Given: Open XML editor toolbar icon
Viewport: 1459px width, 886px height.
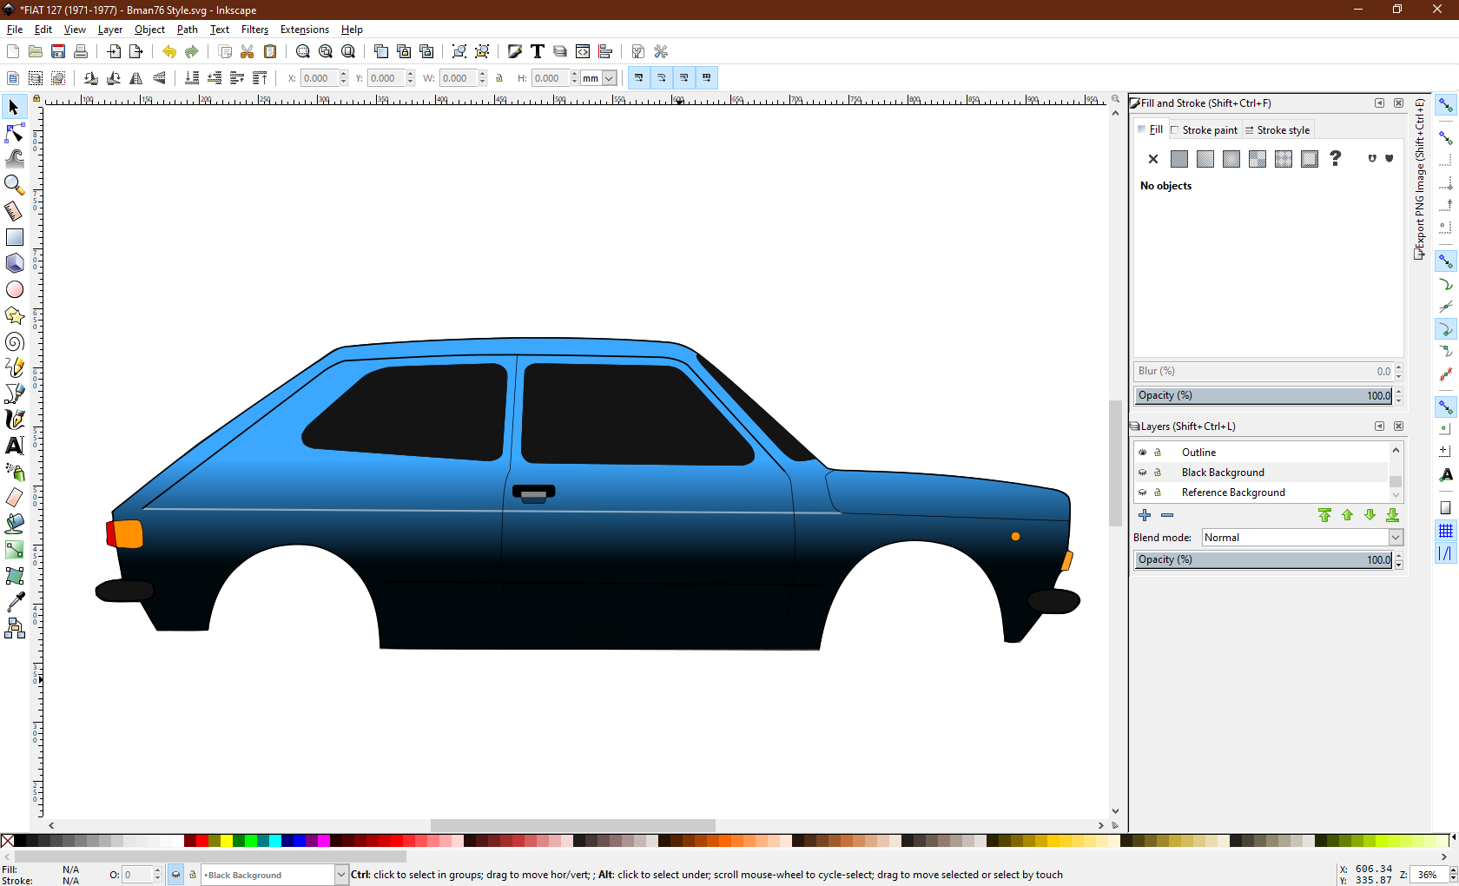Looking at the screenshot, I should click(583, 51).
